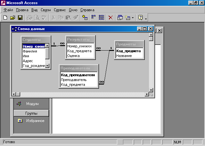Select Код_предмета in the Результаты table
The image size is (205, 146).
(80, 51)
